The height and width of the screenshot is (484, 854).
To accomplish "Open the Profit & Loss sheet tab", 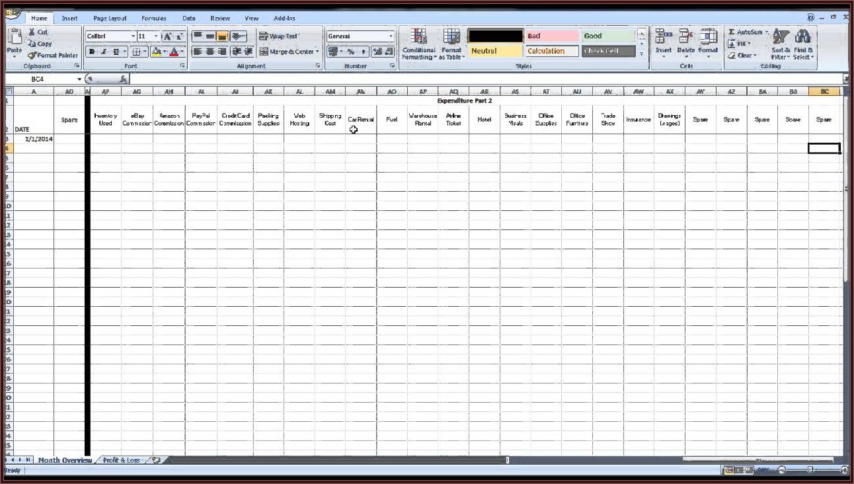I will coord(122,460).
